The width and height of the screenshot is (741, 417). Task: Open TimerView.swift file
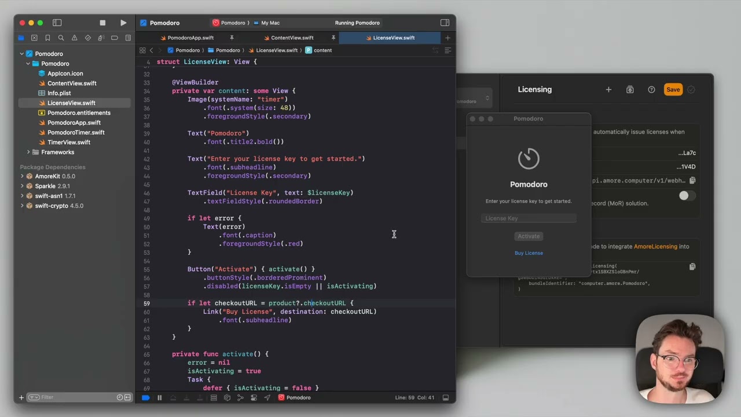pos(69,142)
